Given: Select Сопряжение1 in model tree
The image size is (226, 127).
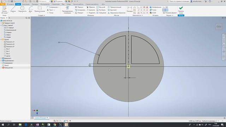Looking at the screenshot, I should (7, 63).
